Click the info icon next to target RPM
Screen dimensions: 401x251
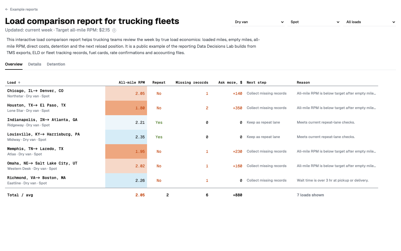click(x=114, y=30)
